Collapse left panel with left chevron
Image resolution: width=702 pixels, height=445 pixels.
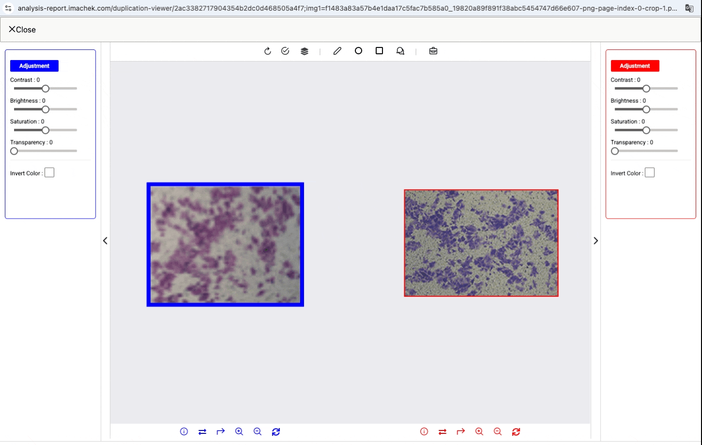click(x=105, y=240)
